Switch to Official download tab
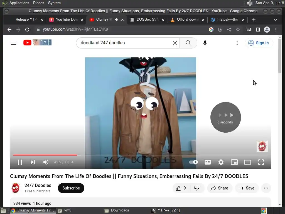This screenshot has width=285, height=214. tap(188, 20)
